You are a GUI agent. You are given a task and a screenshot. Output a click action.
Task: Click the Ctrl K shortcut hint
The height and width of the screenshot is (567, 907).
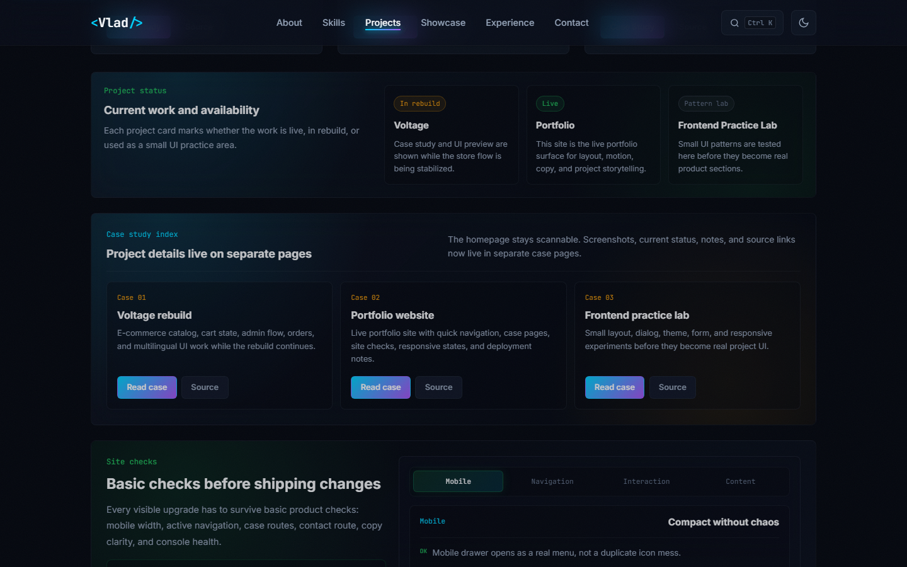click(760, 23)
